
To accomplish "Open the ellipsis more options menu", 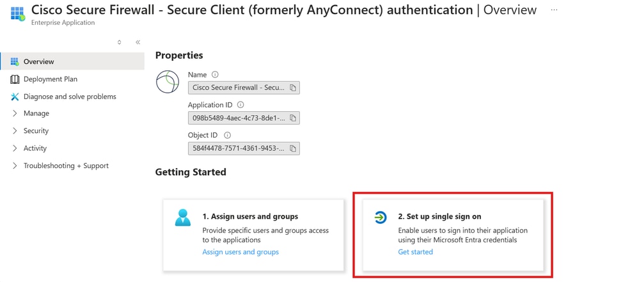I will (x=553, y=10).
